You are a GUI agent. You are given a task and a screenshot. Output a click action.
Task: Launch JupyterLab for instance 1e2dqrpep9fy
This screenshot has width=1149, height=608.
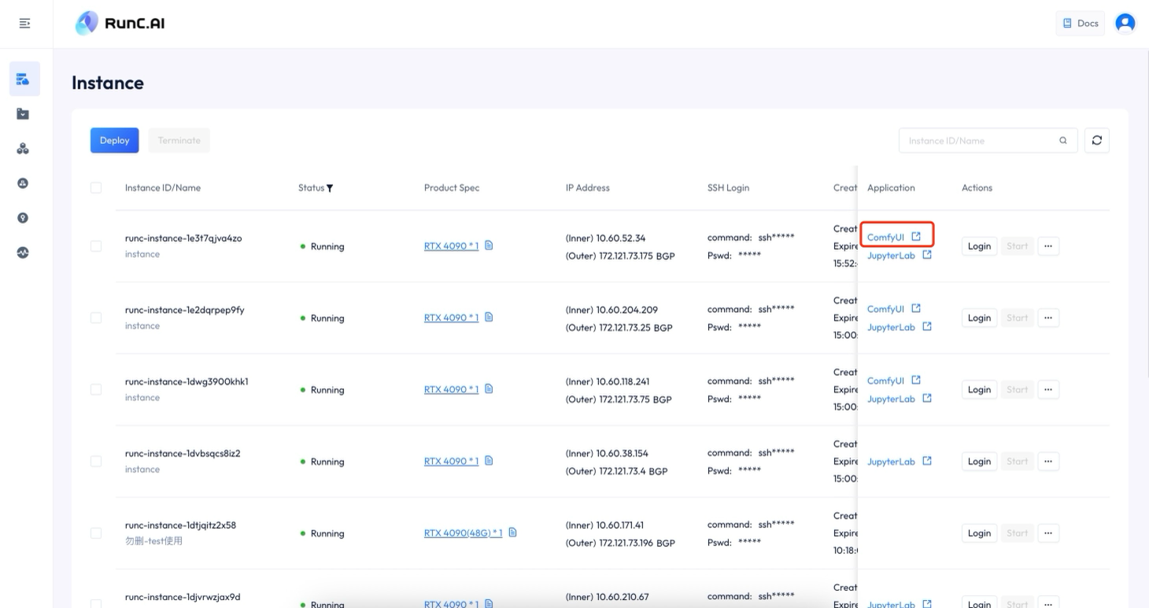coord(900,327)
